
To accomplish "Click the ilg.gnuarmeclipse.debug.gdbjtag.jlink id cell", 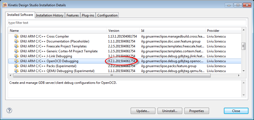I will (x=173, y=56).
